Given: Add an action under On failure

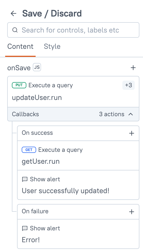Looking at the screenshot, I should (131, 212).
